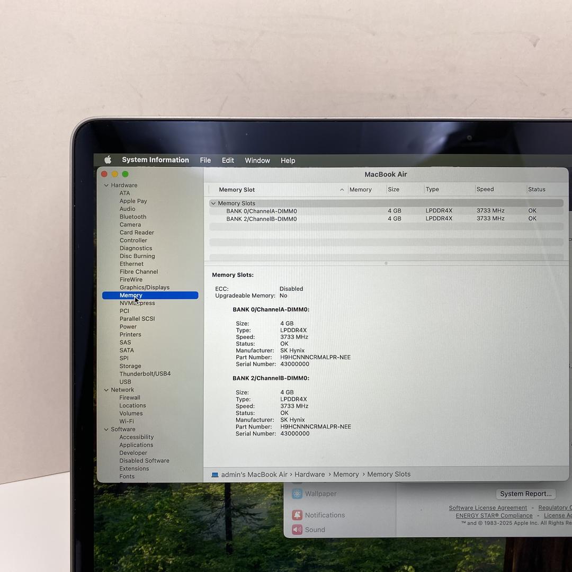Click the computer icon in path bar
The image size is (572, 572).
pos(215,475)
